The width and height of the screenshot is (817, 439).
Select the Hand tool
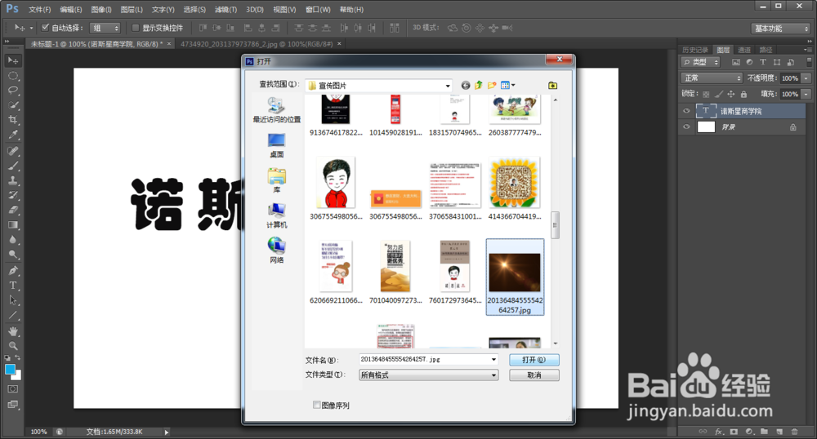coord(13,330)
